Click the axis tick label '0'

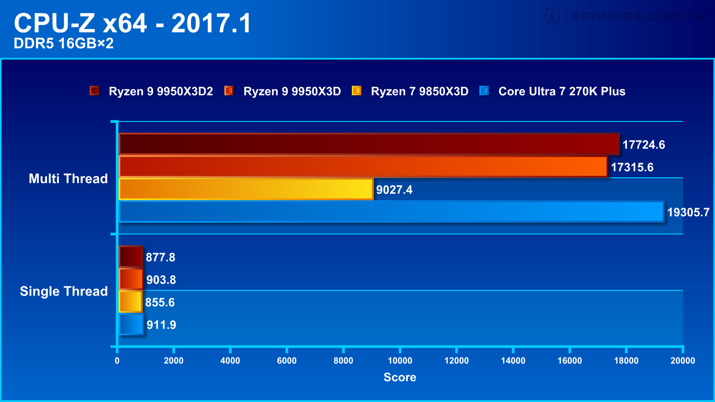point(117,361)
